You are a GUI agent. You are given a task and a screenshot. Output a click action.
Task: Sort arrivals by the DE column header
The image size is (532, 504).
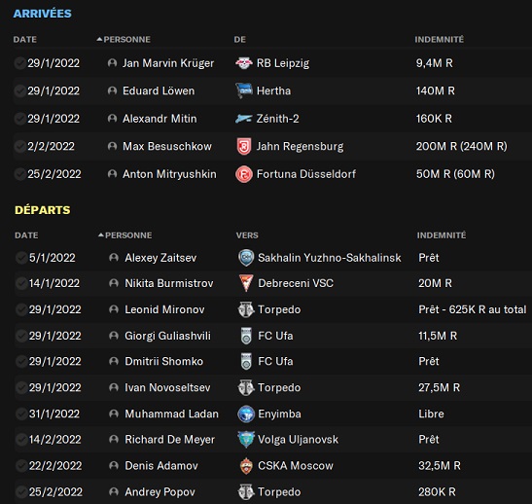(x=239, y=39)
